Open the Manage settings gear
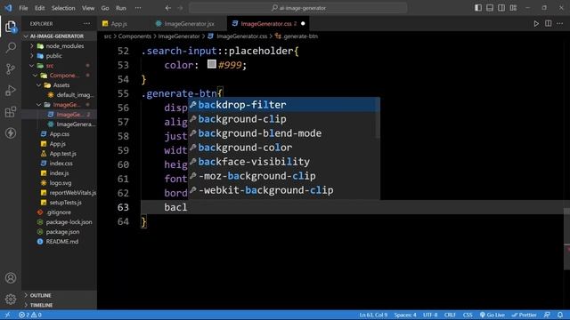 (x=11, y=299)
